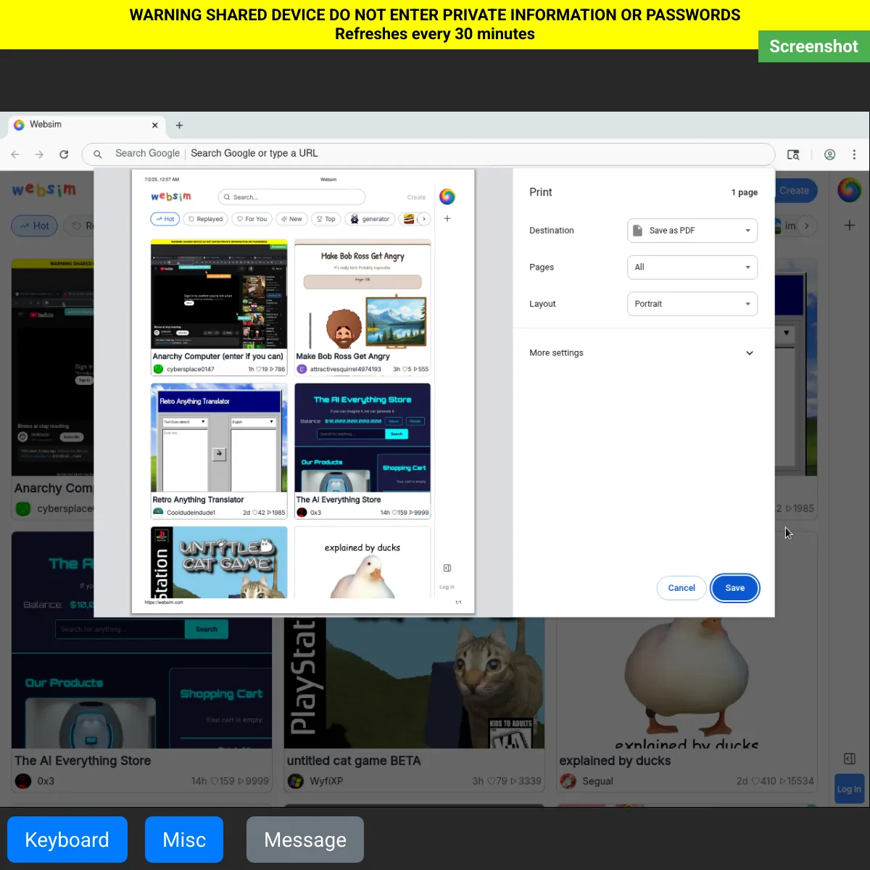The image size is (870, 870).
Task: Click the sidebar panel toggle icon above Log In
Action: 850,758
